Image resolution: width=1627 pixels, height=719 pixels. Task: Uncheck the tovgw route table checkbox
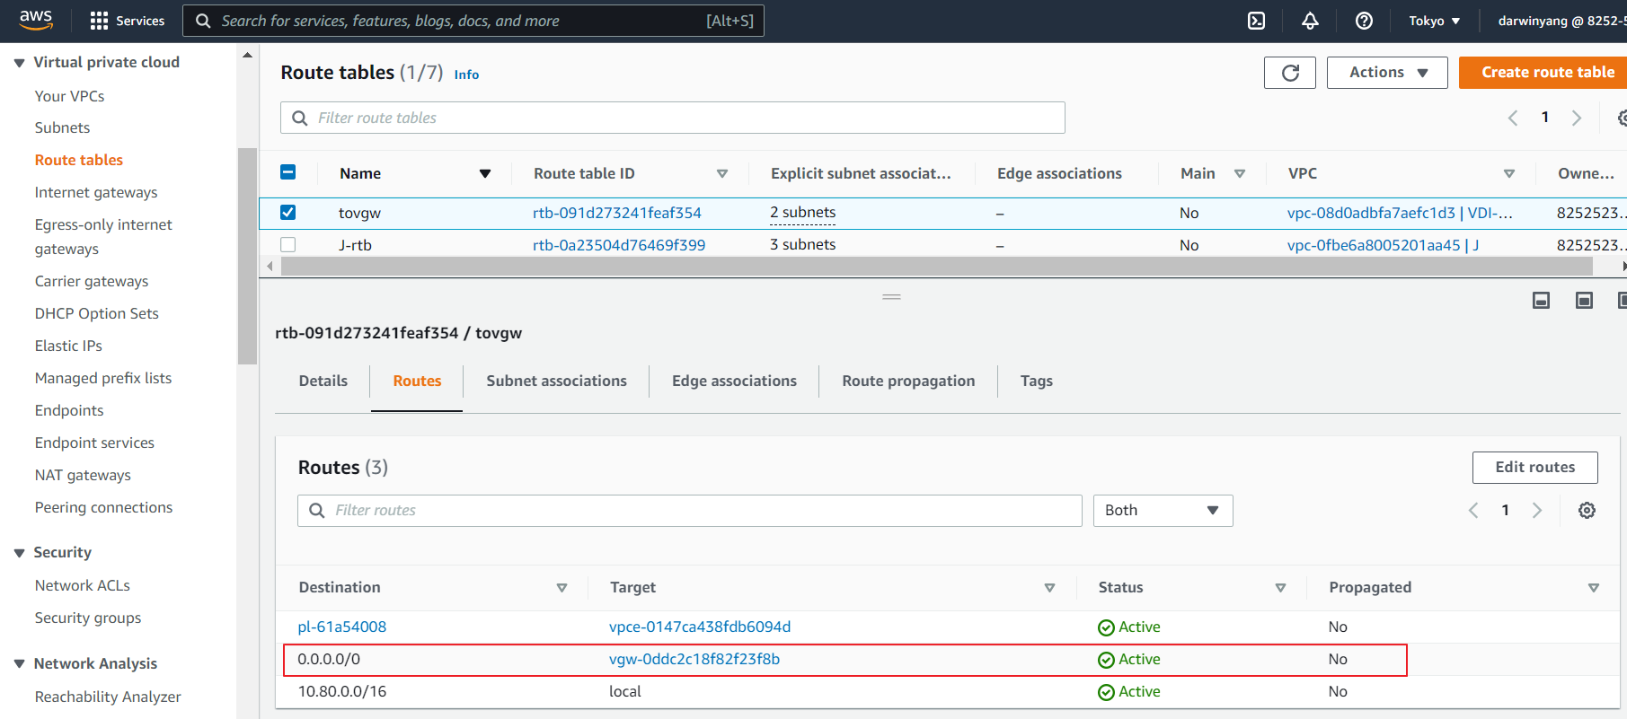click(x=287, y=213)
